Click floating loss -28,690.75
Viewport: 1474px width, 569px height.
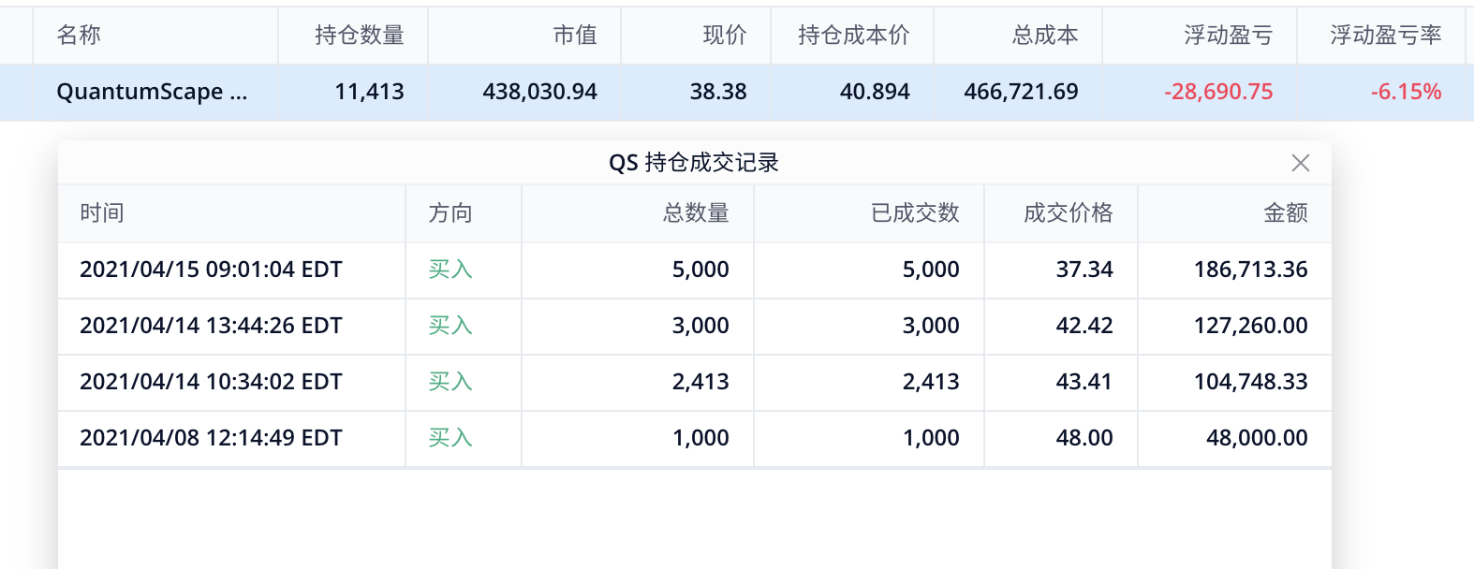1218,92
